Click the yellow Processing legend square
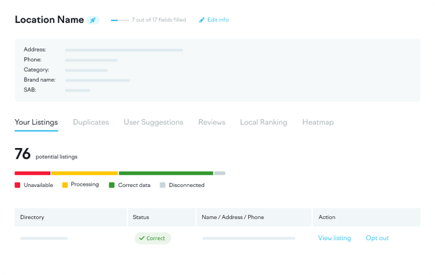435x275 pixels. click(65, 185)
